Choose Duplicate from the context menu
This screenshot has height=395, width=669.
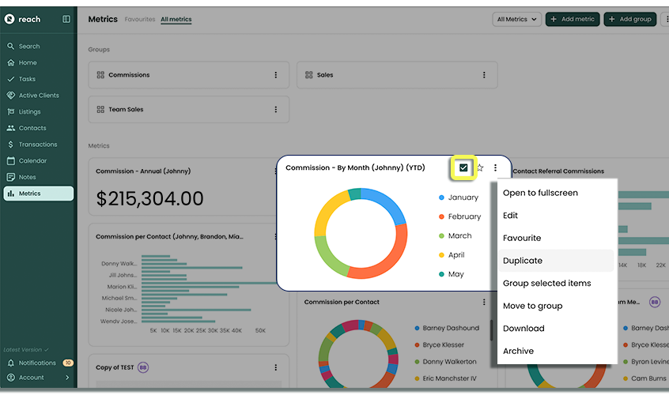click(523, 261)
